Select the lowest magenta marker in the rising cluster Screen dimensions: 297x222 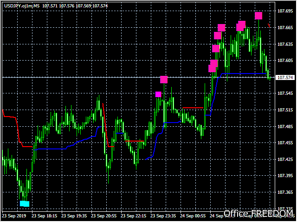point(212,68)
